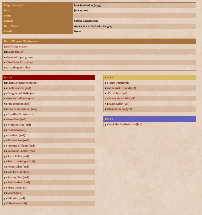Open Fyendal's Spring Tunic card link
The image size is (202, 215).
tap(20, 57)
